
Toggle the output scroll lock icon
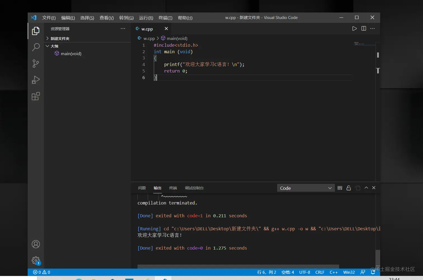(x=349, y=188)
